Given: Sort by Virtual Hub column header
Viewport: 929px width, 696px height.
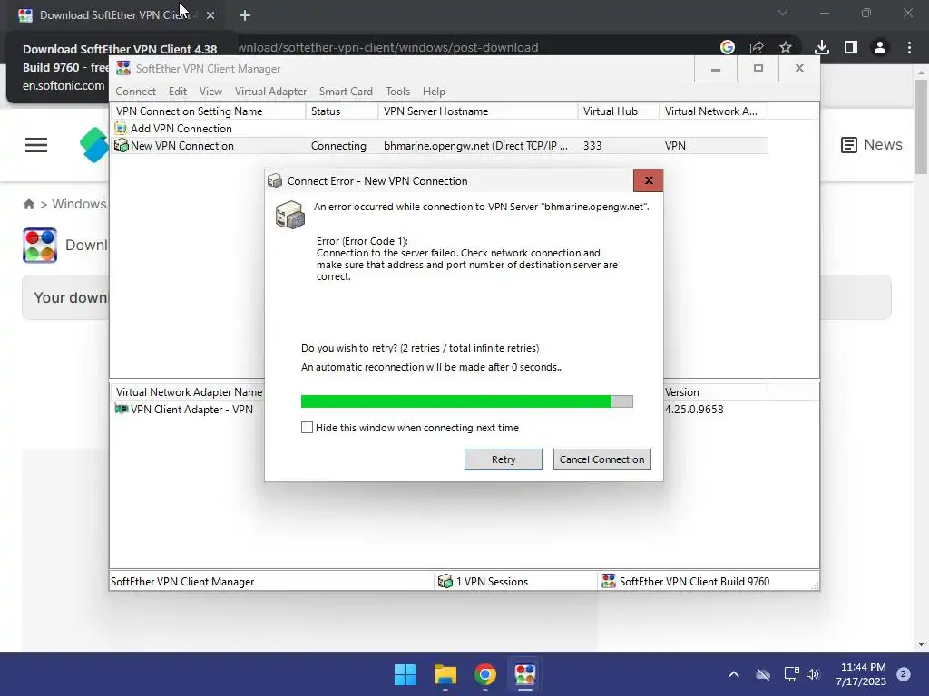Looking at the screenshot, I should [619, 111].
